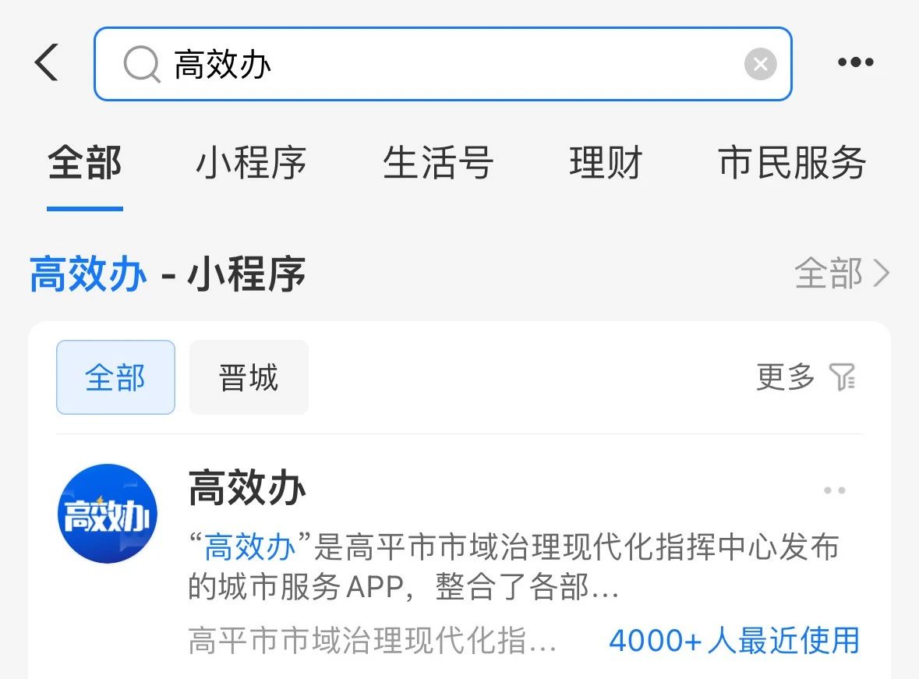919x679 pixels.
Task: Click the search magnifier icon
Action: [141, 64]
